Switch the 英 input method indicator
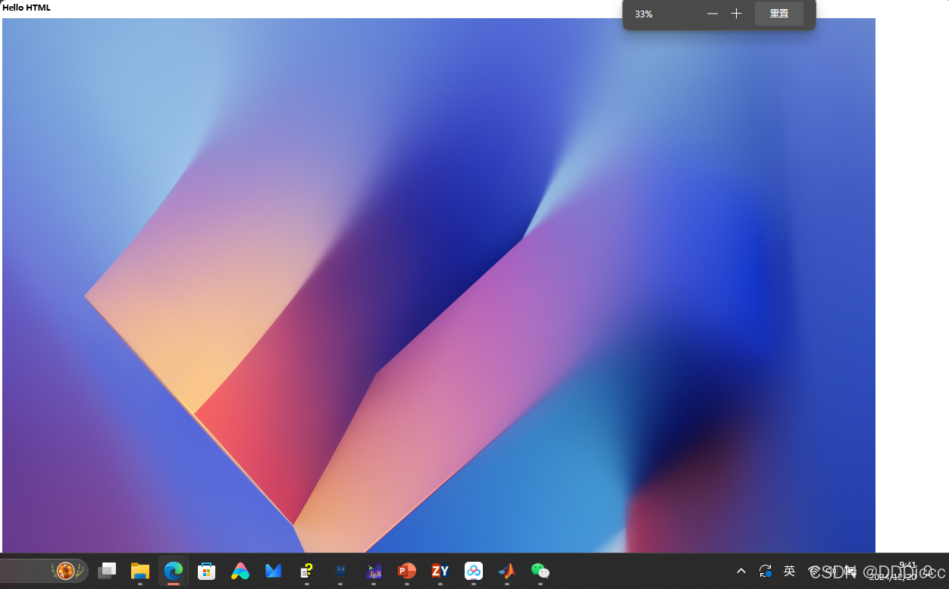The image size is (949, 589). click(x=789, y=571)
